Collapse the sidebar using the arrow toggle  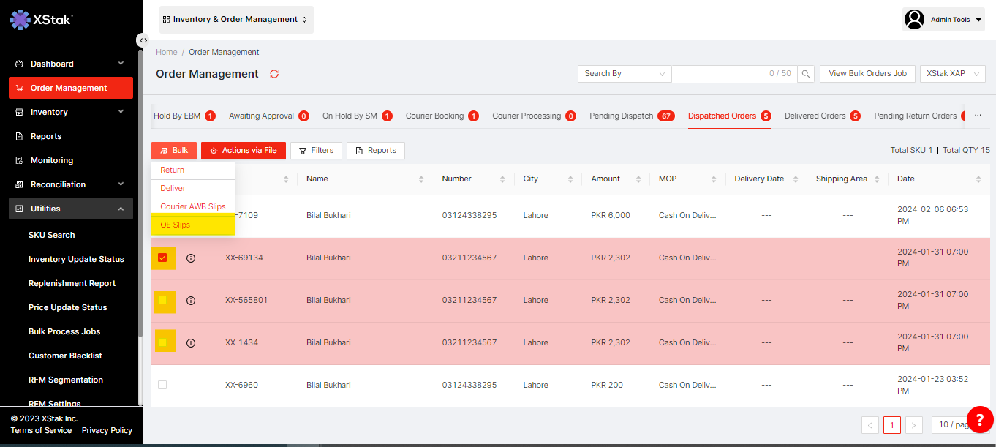143,40
